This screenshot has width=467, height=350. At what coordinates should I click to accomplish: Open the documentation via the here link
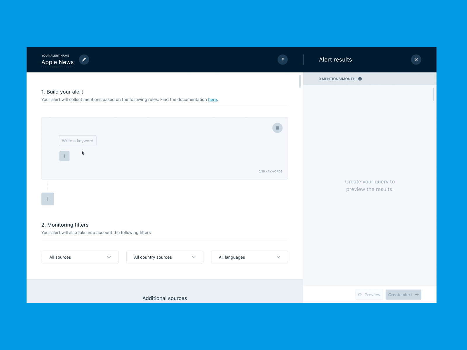(212, 99)
